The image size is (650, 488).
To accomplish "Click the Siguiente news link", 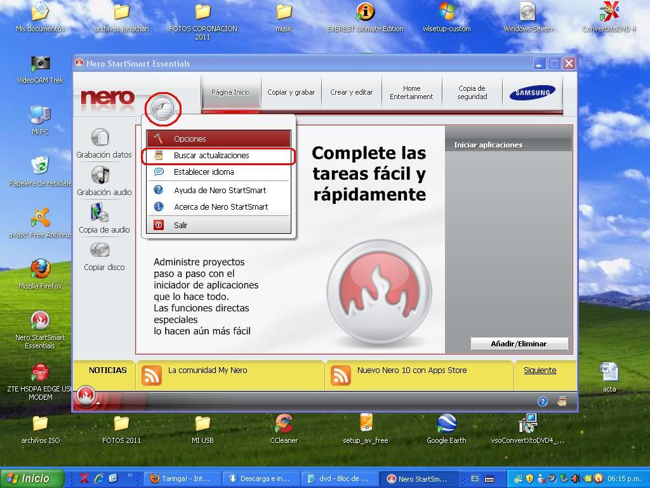I will 540,370.
